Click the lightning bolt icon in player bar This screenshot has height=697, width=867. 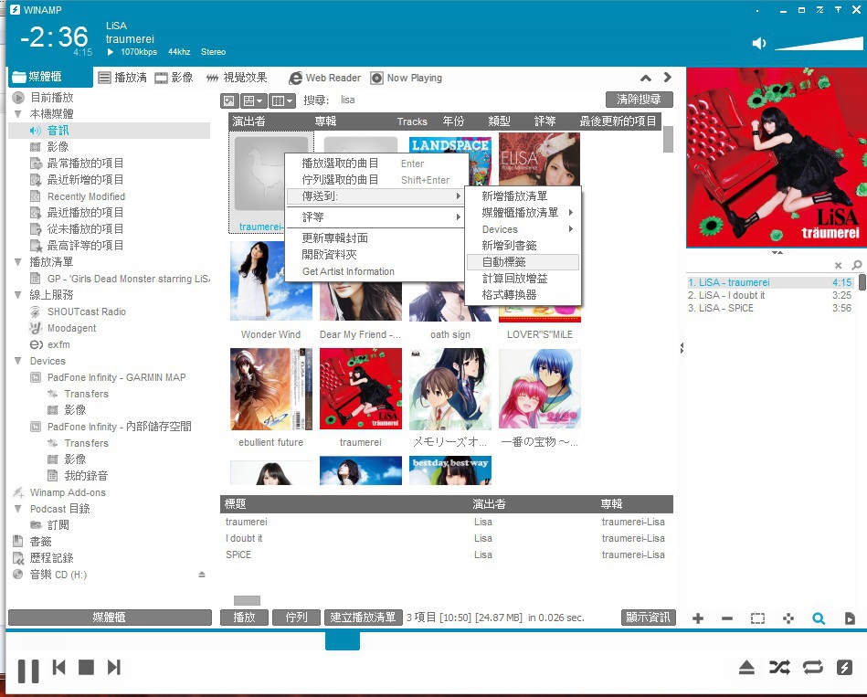click(844, 667)
